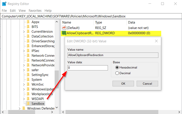Expand the CurrentVersion tree node
The height and width of the screenshot is (114, 182).
24,32
